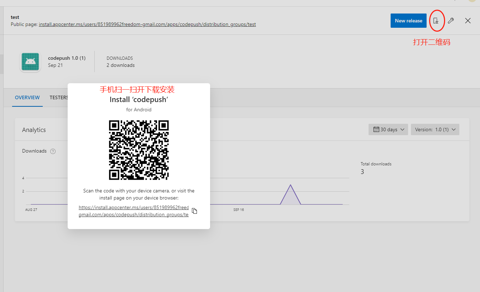Open the install QR code download icon

[436, 21]
